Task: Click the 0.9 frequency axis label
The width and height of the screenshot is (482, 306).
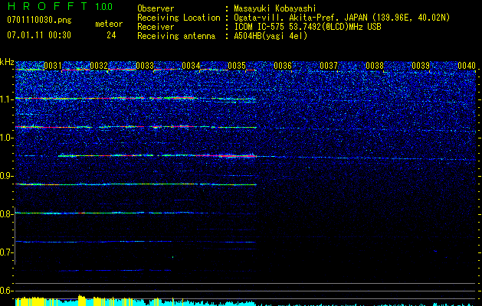Action: [x=6, y=176]
